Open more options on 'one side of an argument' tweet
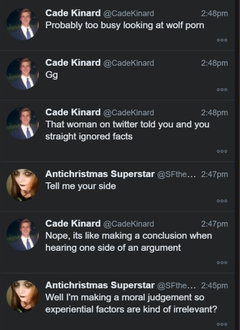 222,263
